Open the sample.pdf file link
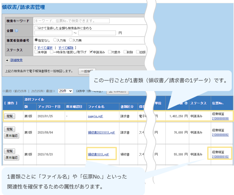The image size is (234, 195). click(x=95, y=116)
